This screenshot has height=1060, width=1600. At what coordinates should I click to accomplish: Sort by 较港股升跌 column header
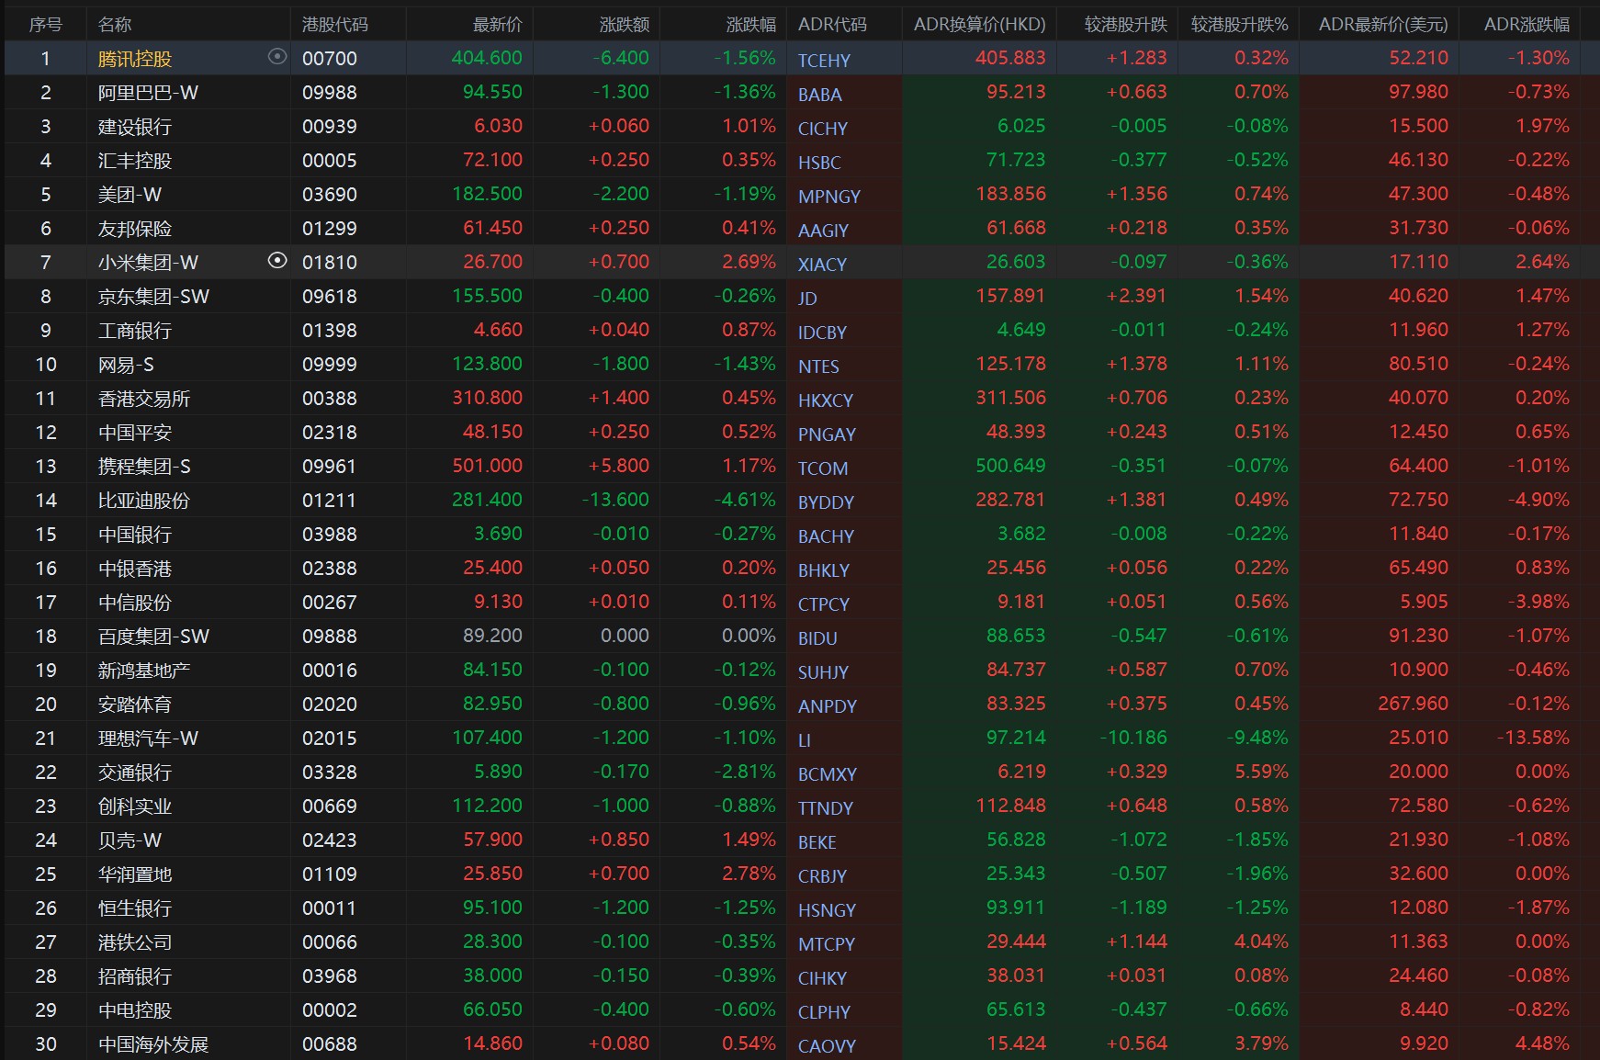point(1126,25)
